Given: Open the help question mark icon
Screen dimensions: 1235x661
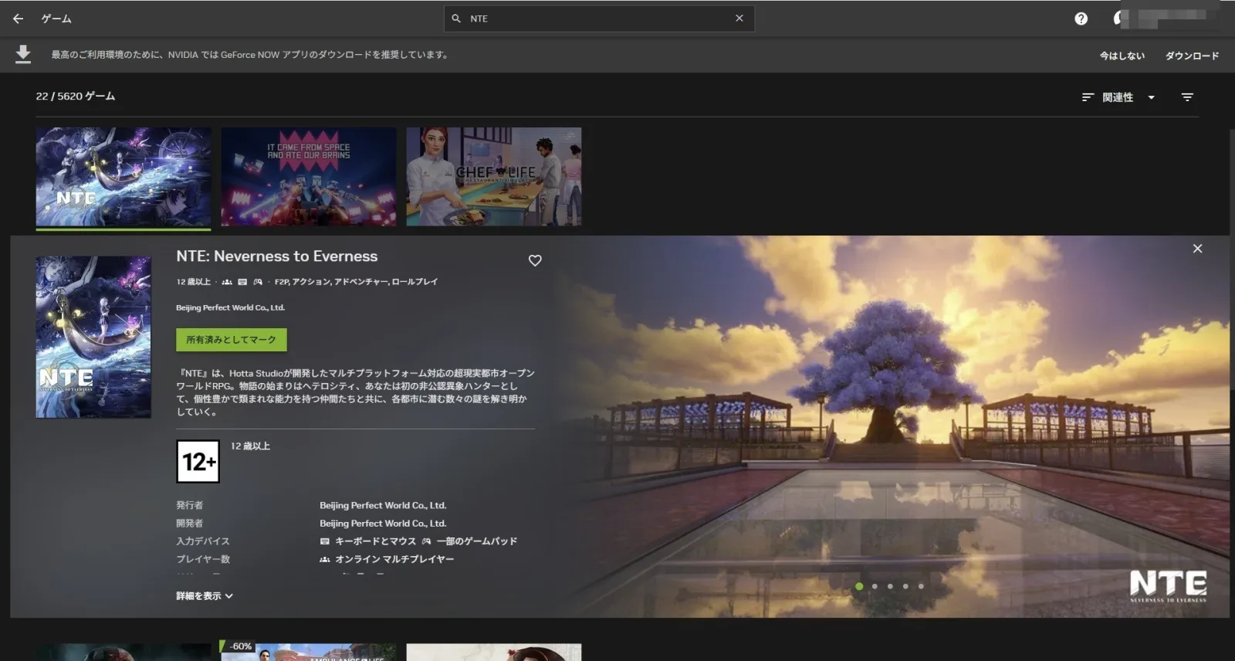Looking at the screenshot, I should click(x=1081, y=19).
